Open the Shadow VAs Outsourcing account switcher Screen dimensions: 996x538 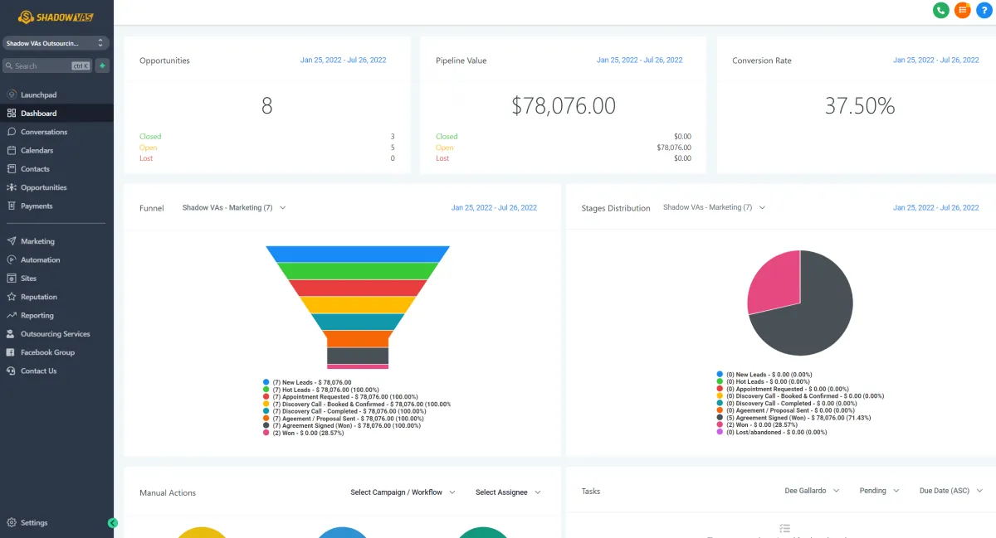click(x=56, y=43)
